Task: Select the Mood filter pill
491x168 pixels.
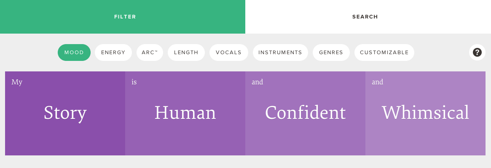Action: point(74,52)
